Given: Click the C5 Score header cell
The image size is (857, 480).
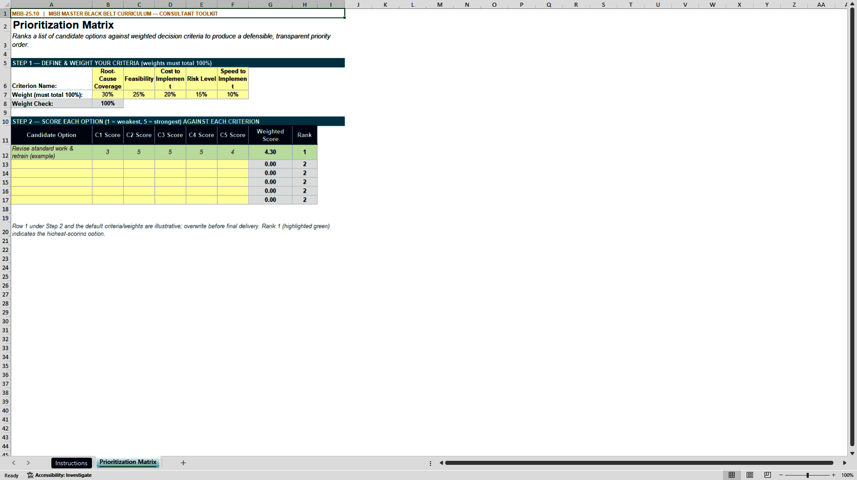Looking at the screenshot, I should tap(233, 135).
